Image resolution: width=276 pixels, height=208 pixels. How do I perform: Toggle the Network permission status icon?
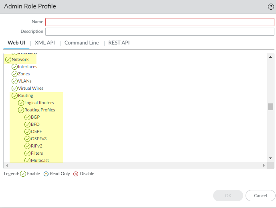click(x=8, y=60)
